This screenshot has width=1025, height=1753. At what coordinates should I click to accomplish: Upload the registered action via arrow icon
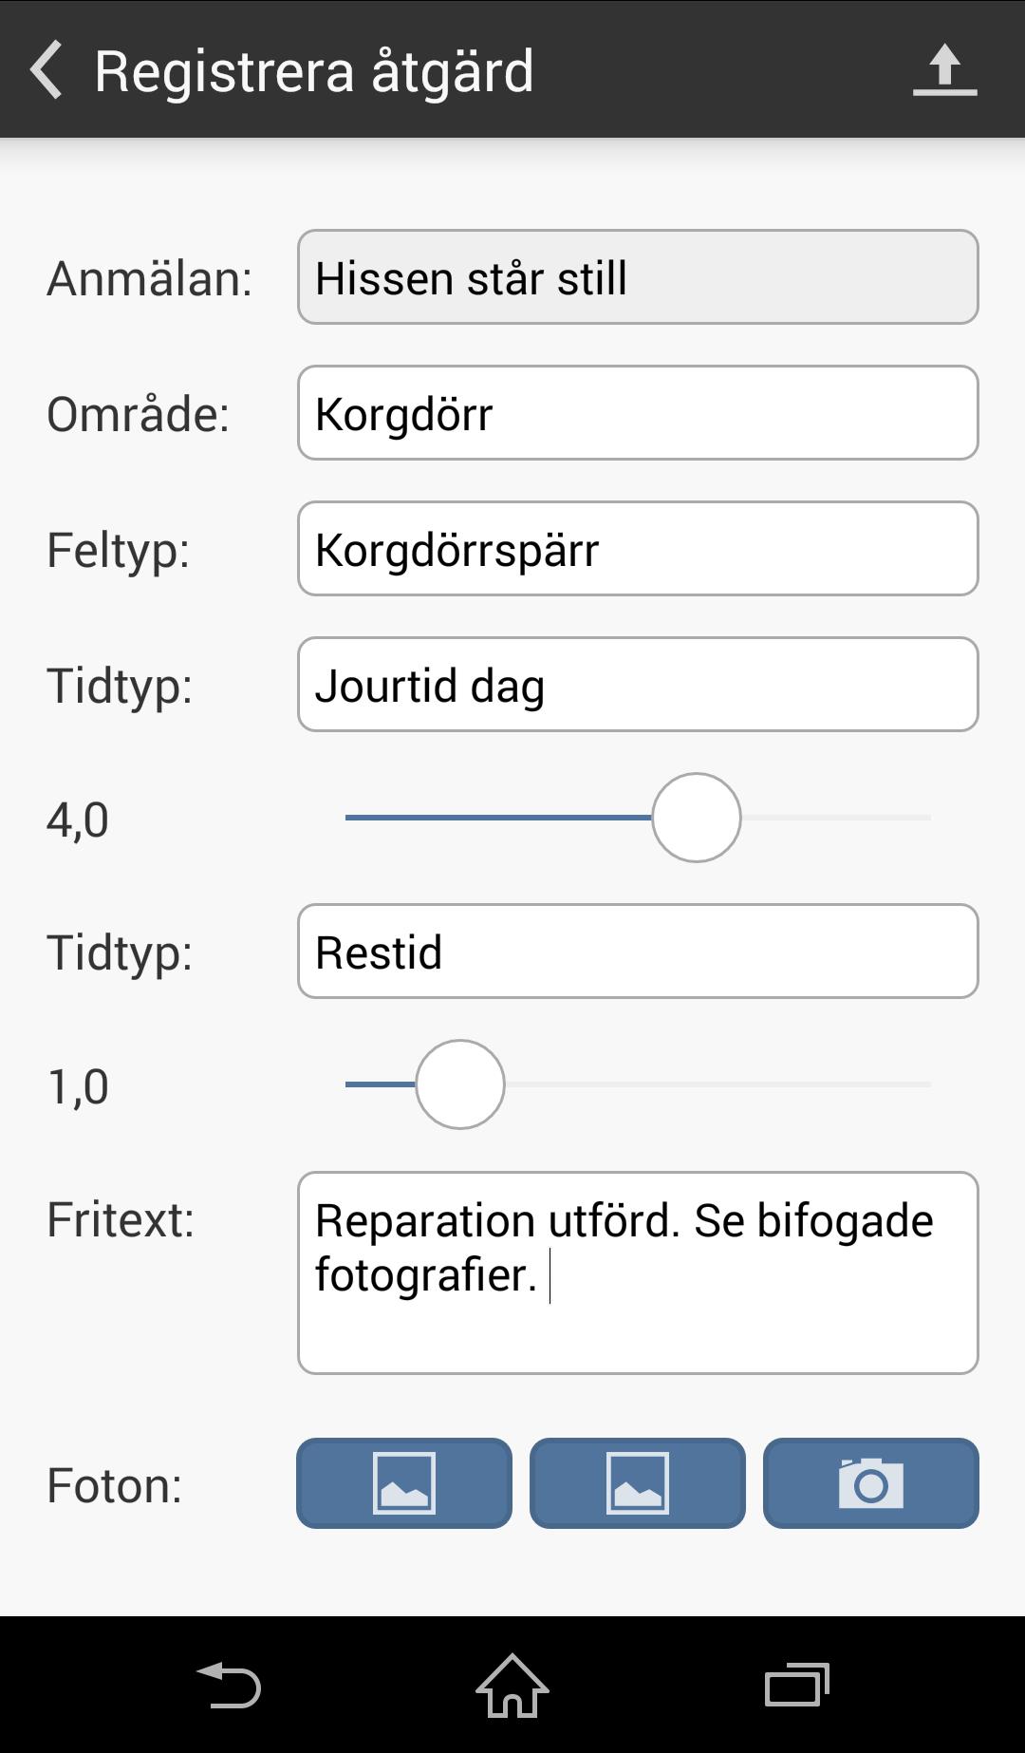click(x=944, y=69)
